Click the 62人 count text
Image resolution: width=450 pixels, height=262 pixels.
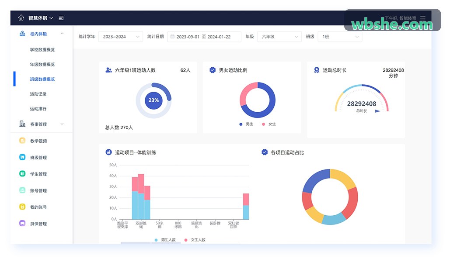coord(185,70)
